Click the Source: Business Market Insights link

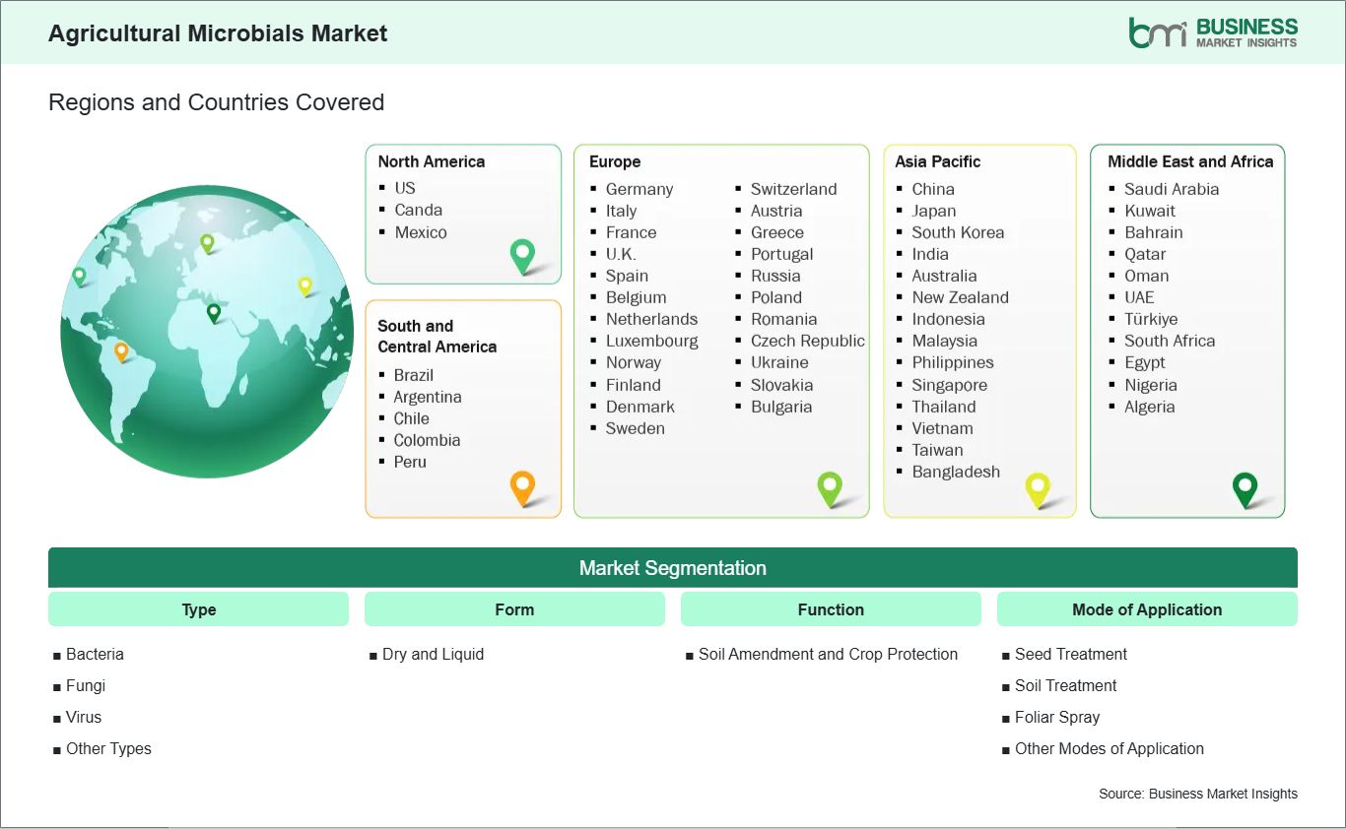(1198, 794)
